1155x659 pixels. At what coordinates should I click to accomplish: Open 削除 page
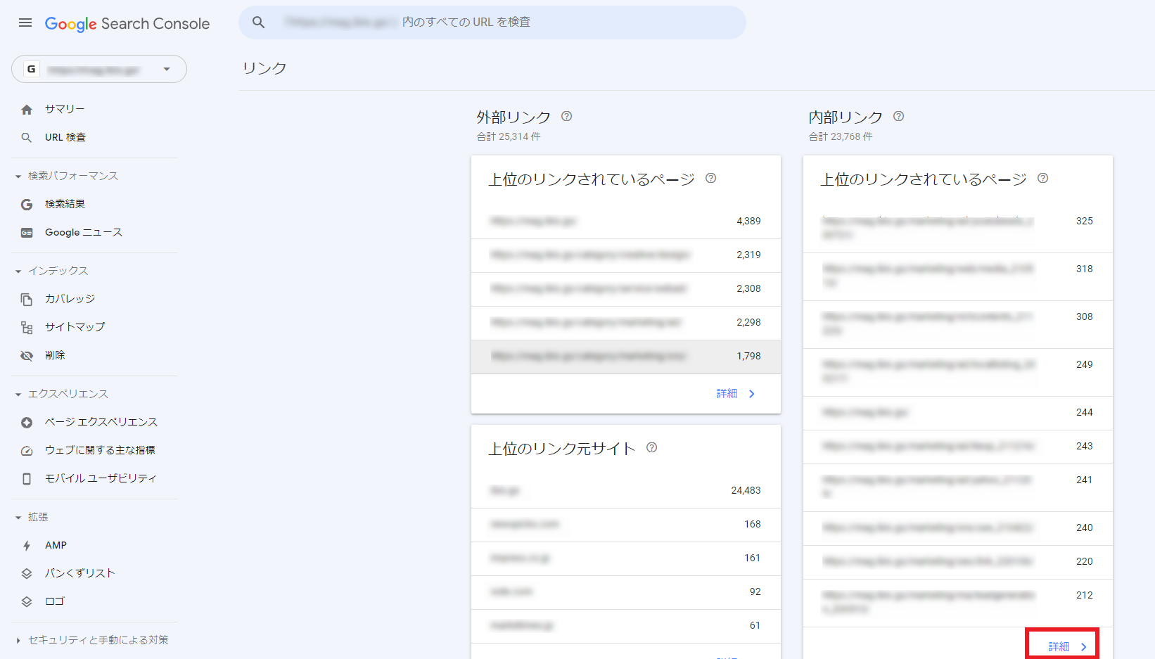tap(55, 355)
